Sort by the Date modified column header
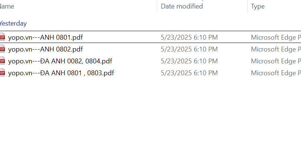Image resolution: width=301 pixels, height=166 pixels. (x=182, y=6)
